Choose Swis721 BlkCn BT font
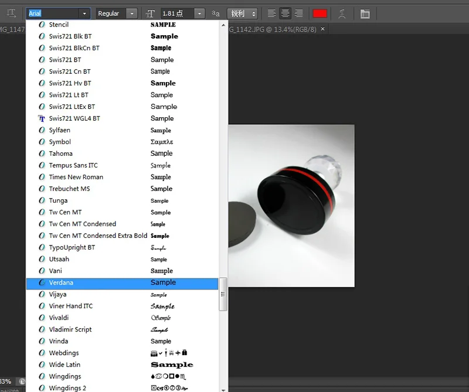 point(122,48)
